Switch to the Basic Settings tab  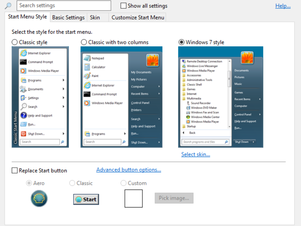click(x=68, y=18)
